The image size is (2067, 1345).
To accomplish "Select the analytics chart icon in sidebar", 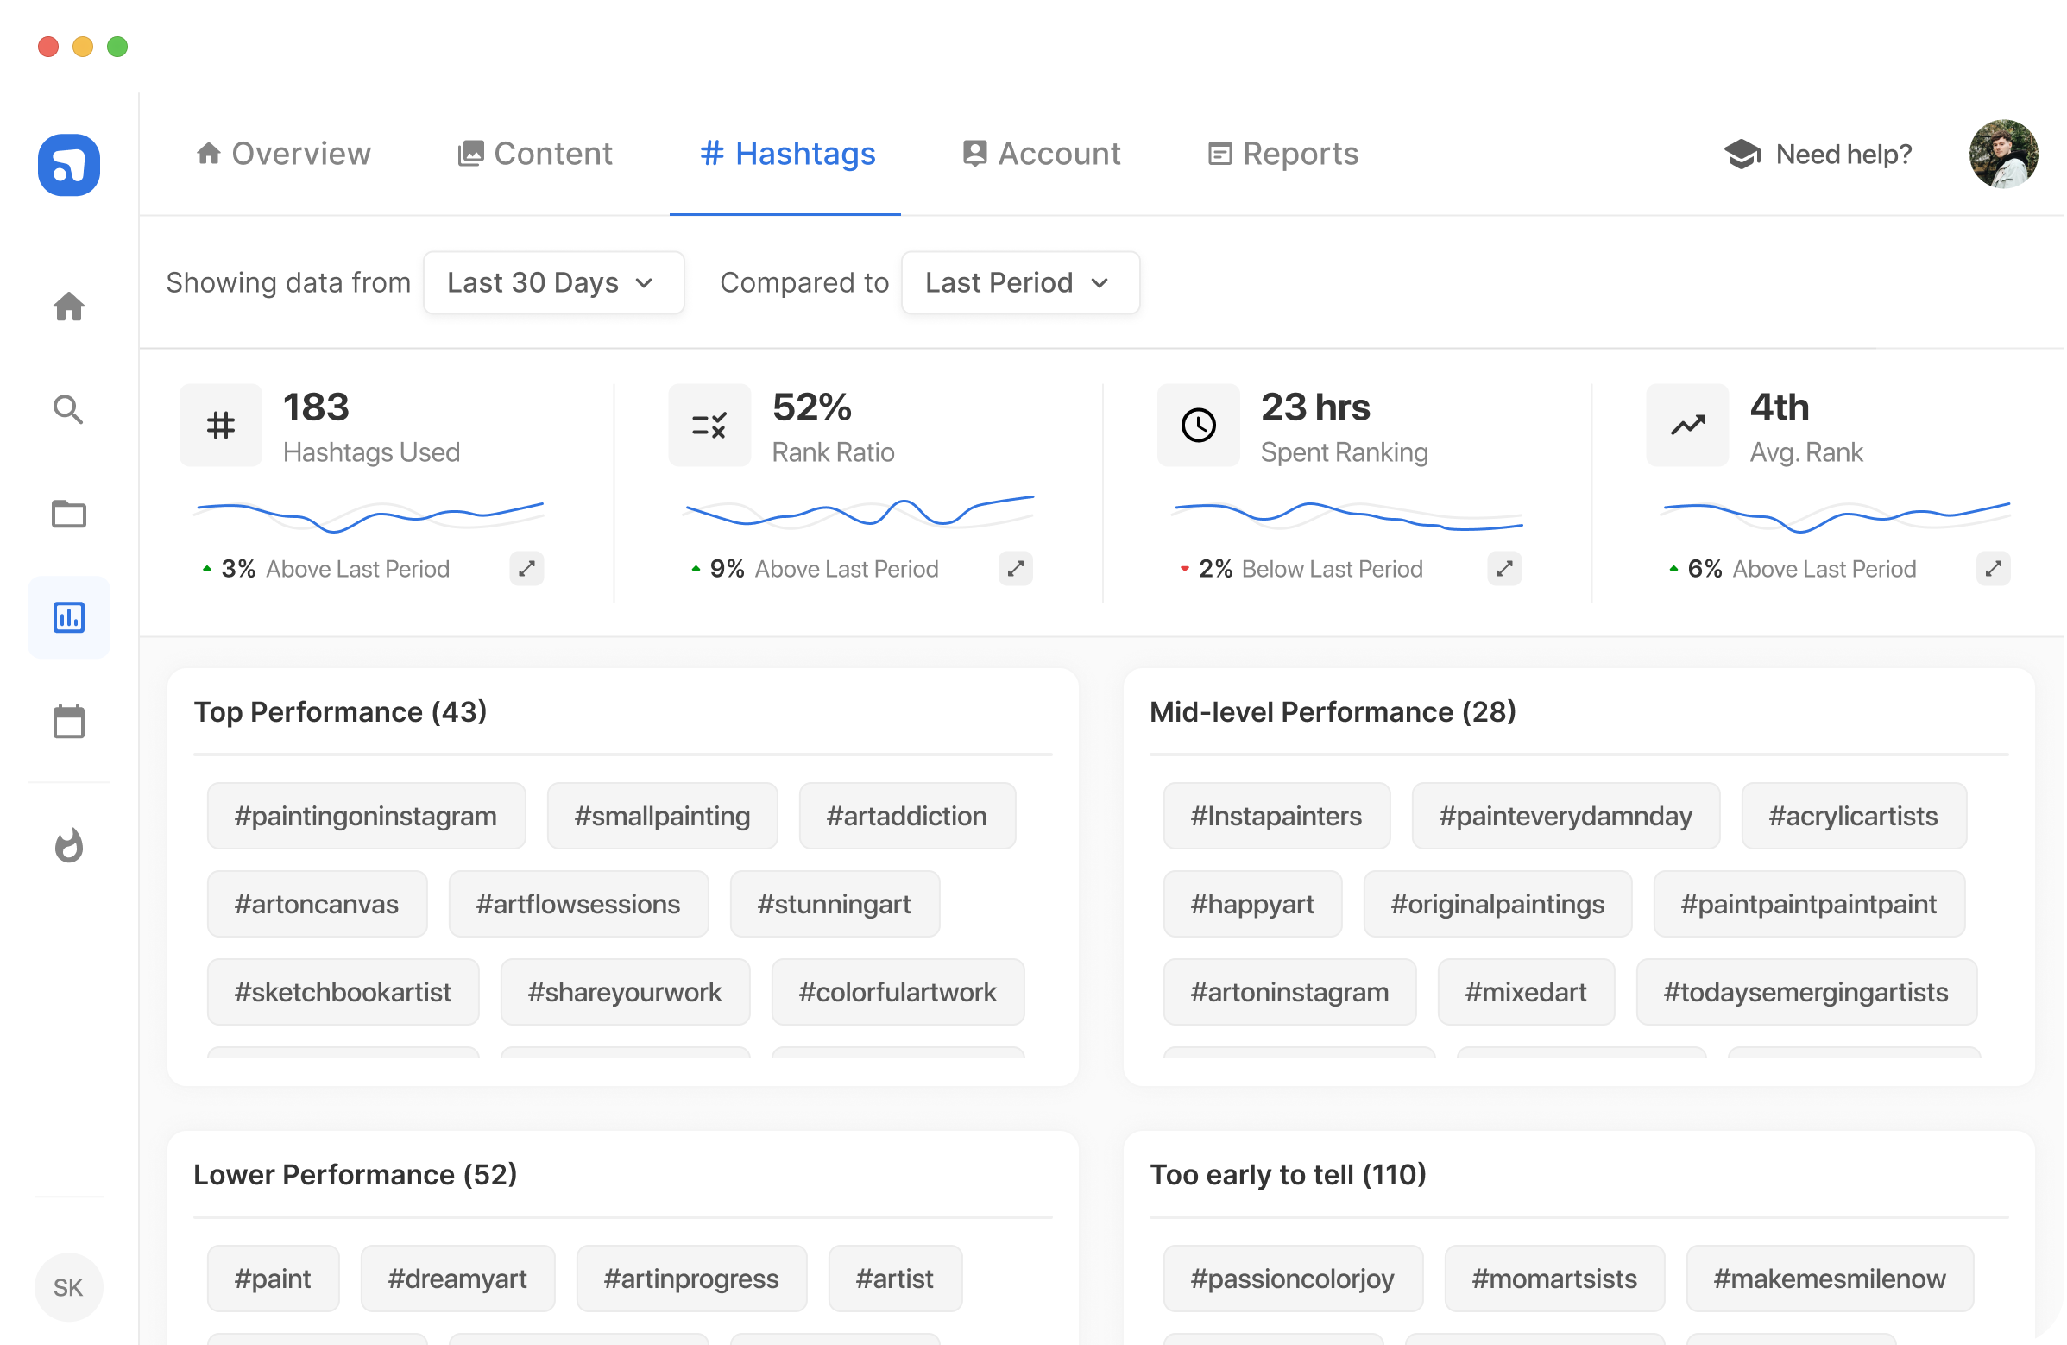I will [68, 618].
